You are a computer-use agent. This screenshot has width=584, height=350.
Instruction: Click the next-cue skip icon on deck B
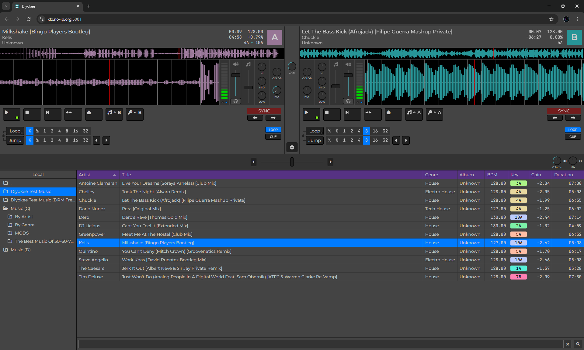[352, 114]
